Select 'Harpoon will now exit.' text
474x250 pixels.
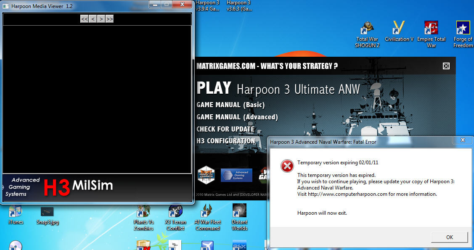click(322, 213)
